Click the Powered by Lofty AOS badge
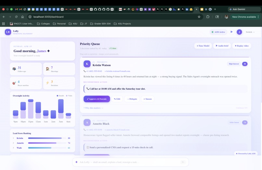262x170 pixels. click(246, 153)
